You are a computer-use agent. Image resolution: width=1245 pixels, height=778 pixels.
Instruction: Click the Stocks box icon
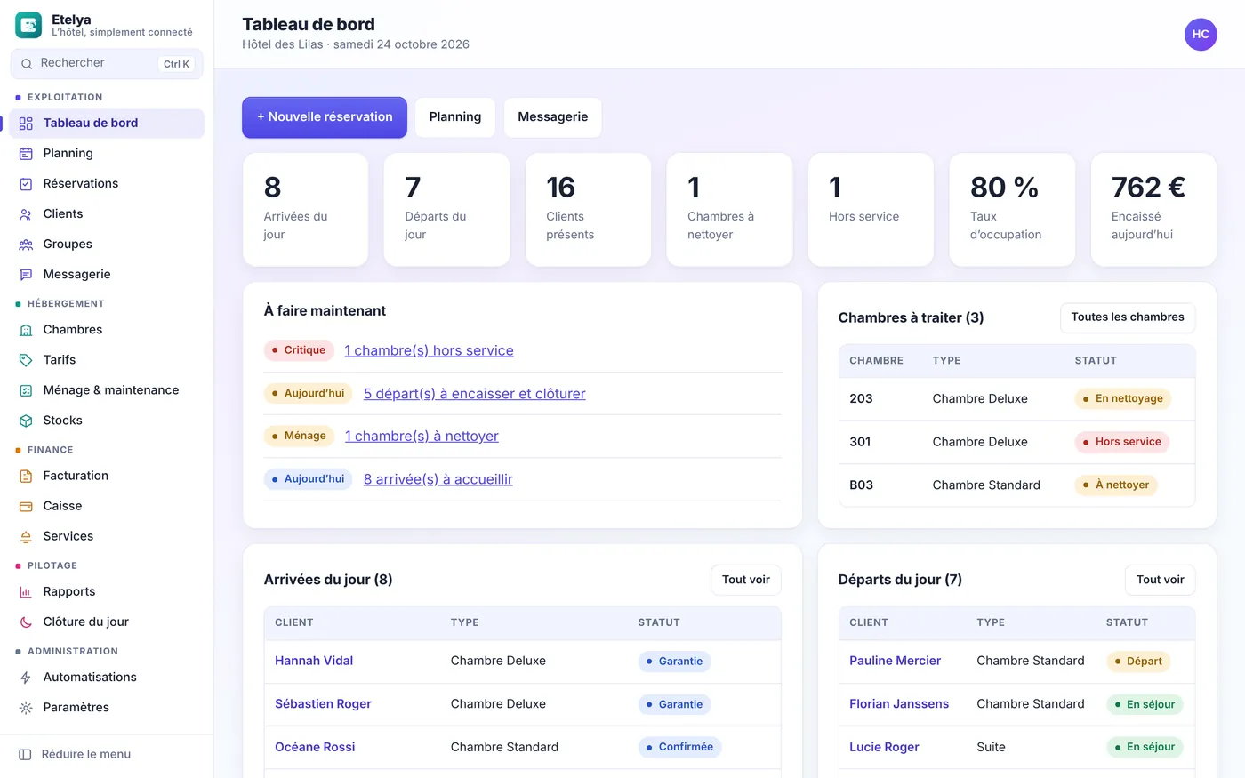tap(26, 421)
